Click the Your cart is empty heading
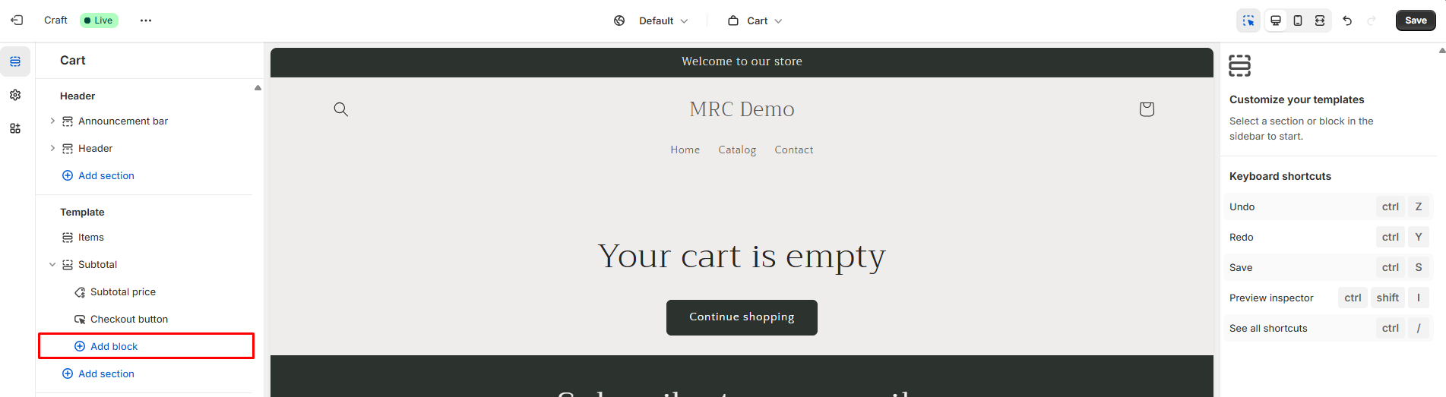Screen dimensions: 1446x397 [742, 256]
